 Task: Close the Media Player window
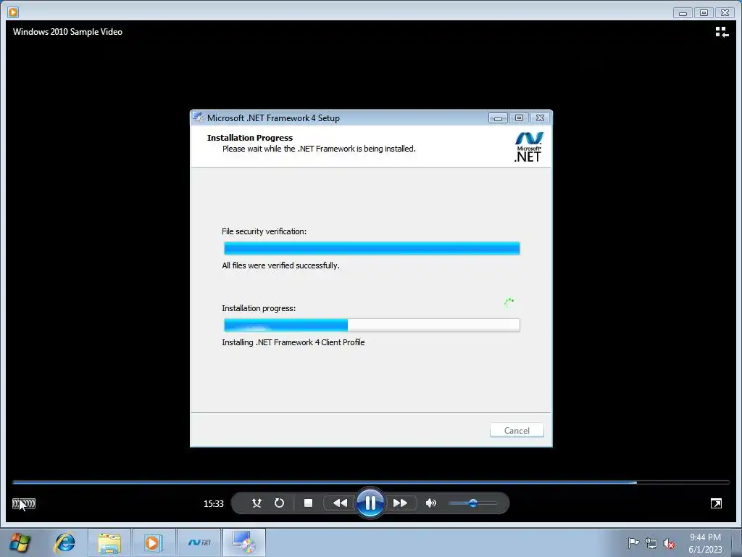pyautogui.click(x=725, y=13)
